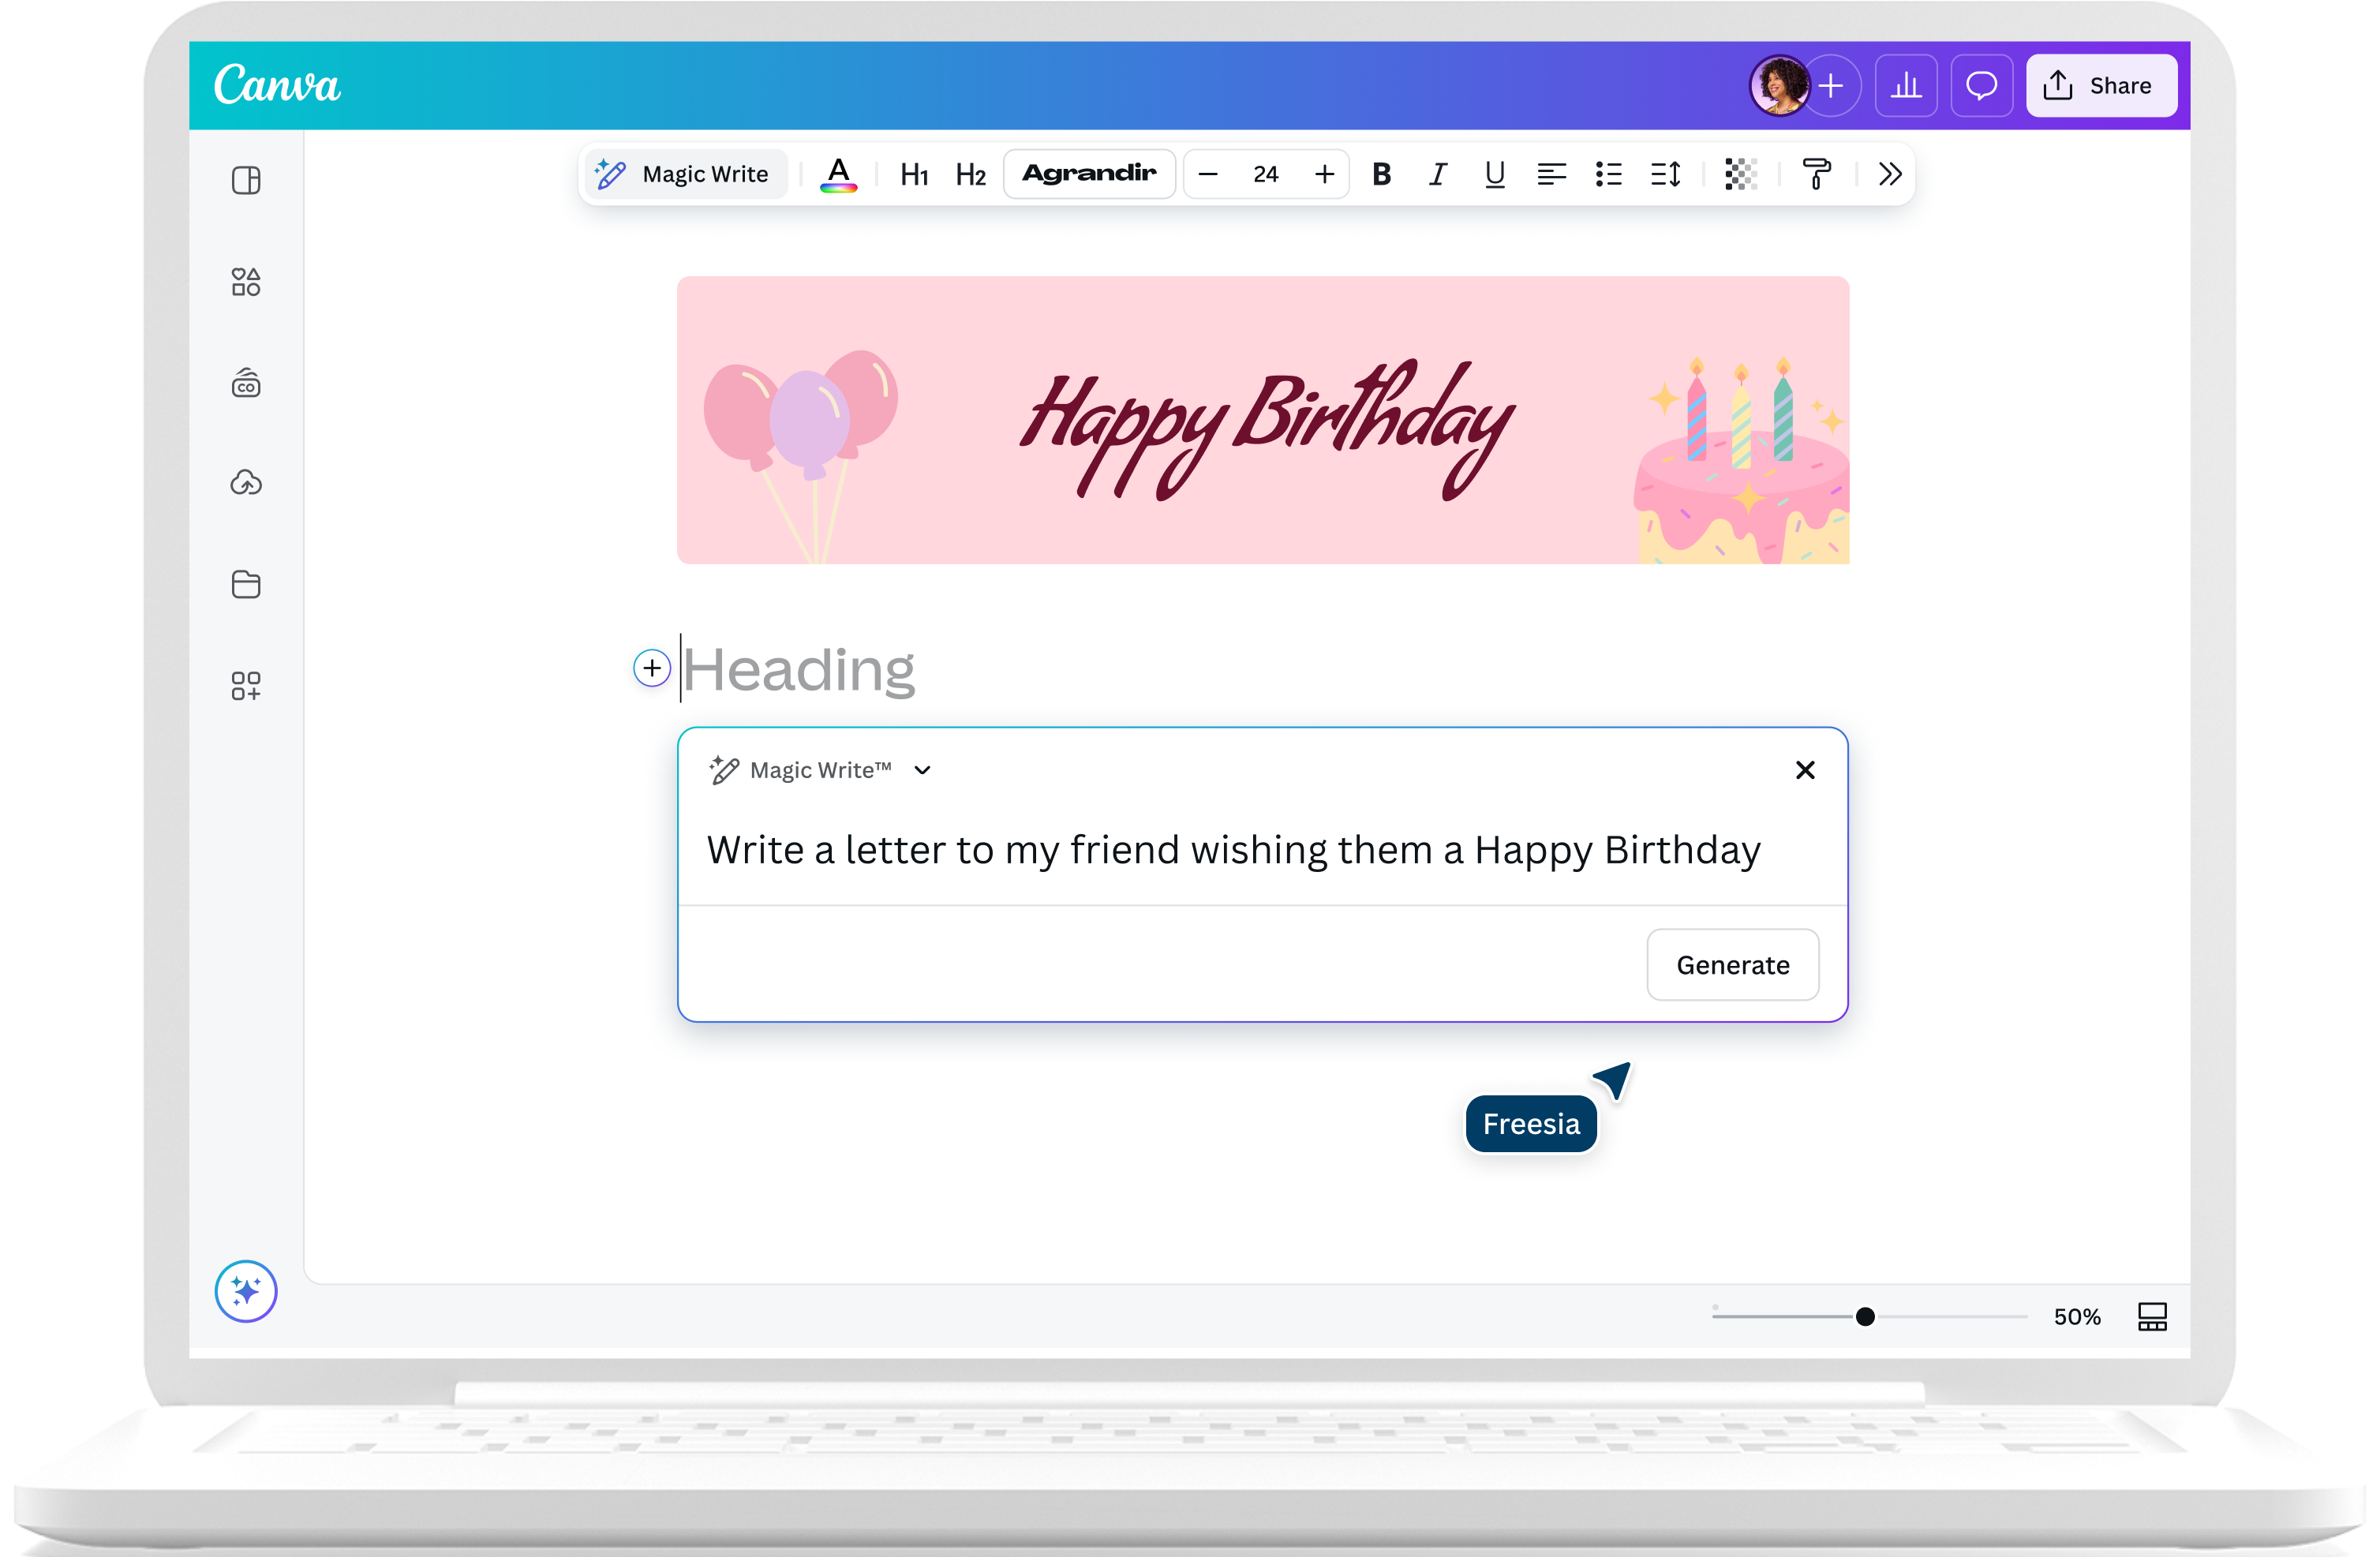Open the insights chart icon
Image resolution: width=2380 pixels, height=1557 pixels.
(x=1906, y=86)
